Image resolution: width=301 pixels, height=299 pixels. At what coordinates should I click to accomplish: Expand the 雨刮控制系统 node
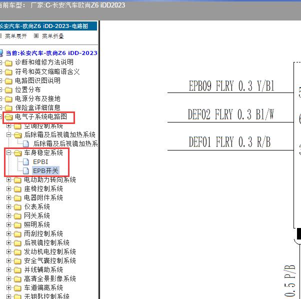pyautogui.click(x=8, y=233)
